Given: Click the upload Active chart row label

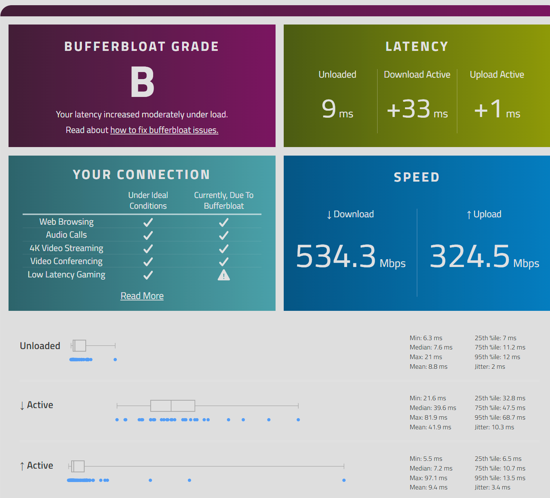Looking at the screenshot, I should 36,465.
